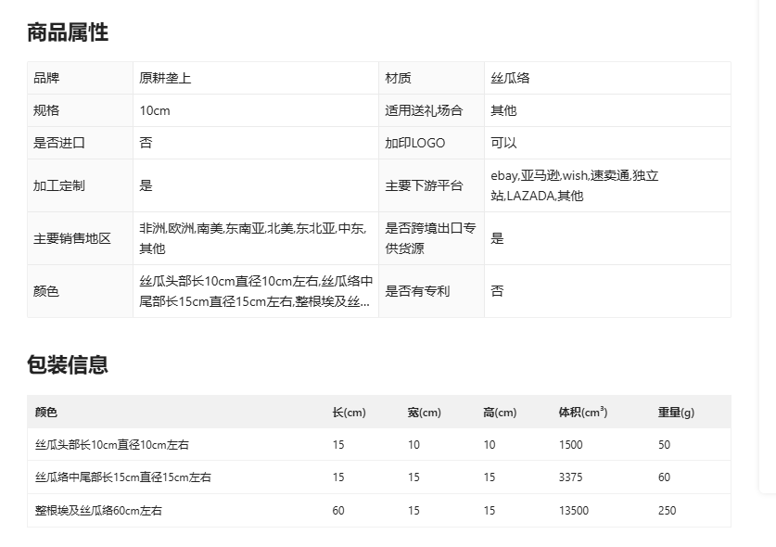Select the 丝瓜头部长10cm直径10cm左右 packaging row
The width and height of the screenshot is (776, 547).
[112, 445]
